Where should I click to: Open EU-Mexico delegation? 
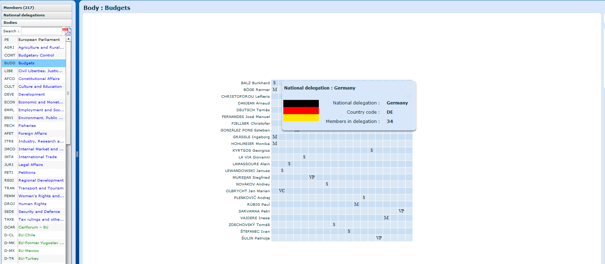(x=34, y=250)
